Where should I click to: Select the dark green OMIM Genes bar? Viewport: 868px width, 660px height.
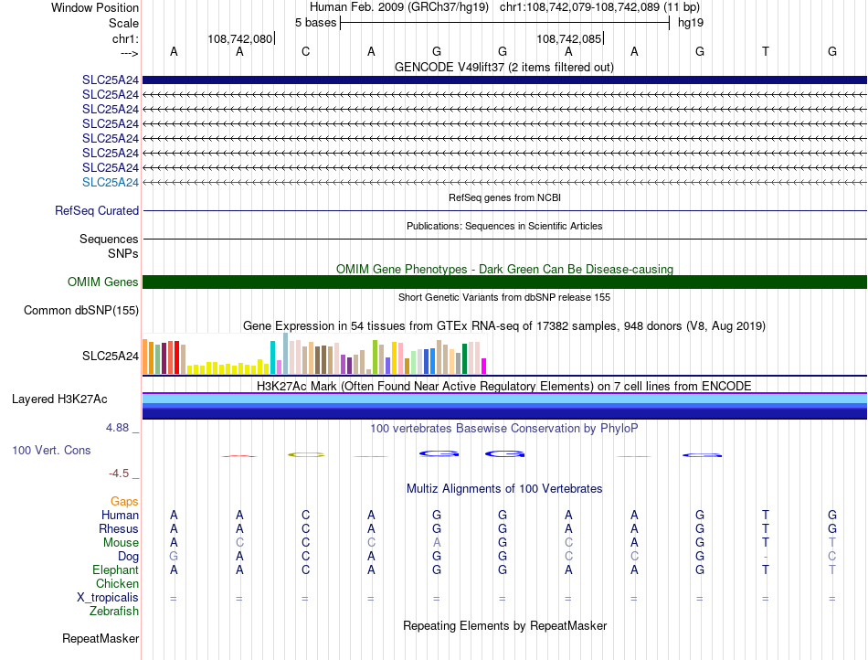pos(504,282)
